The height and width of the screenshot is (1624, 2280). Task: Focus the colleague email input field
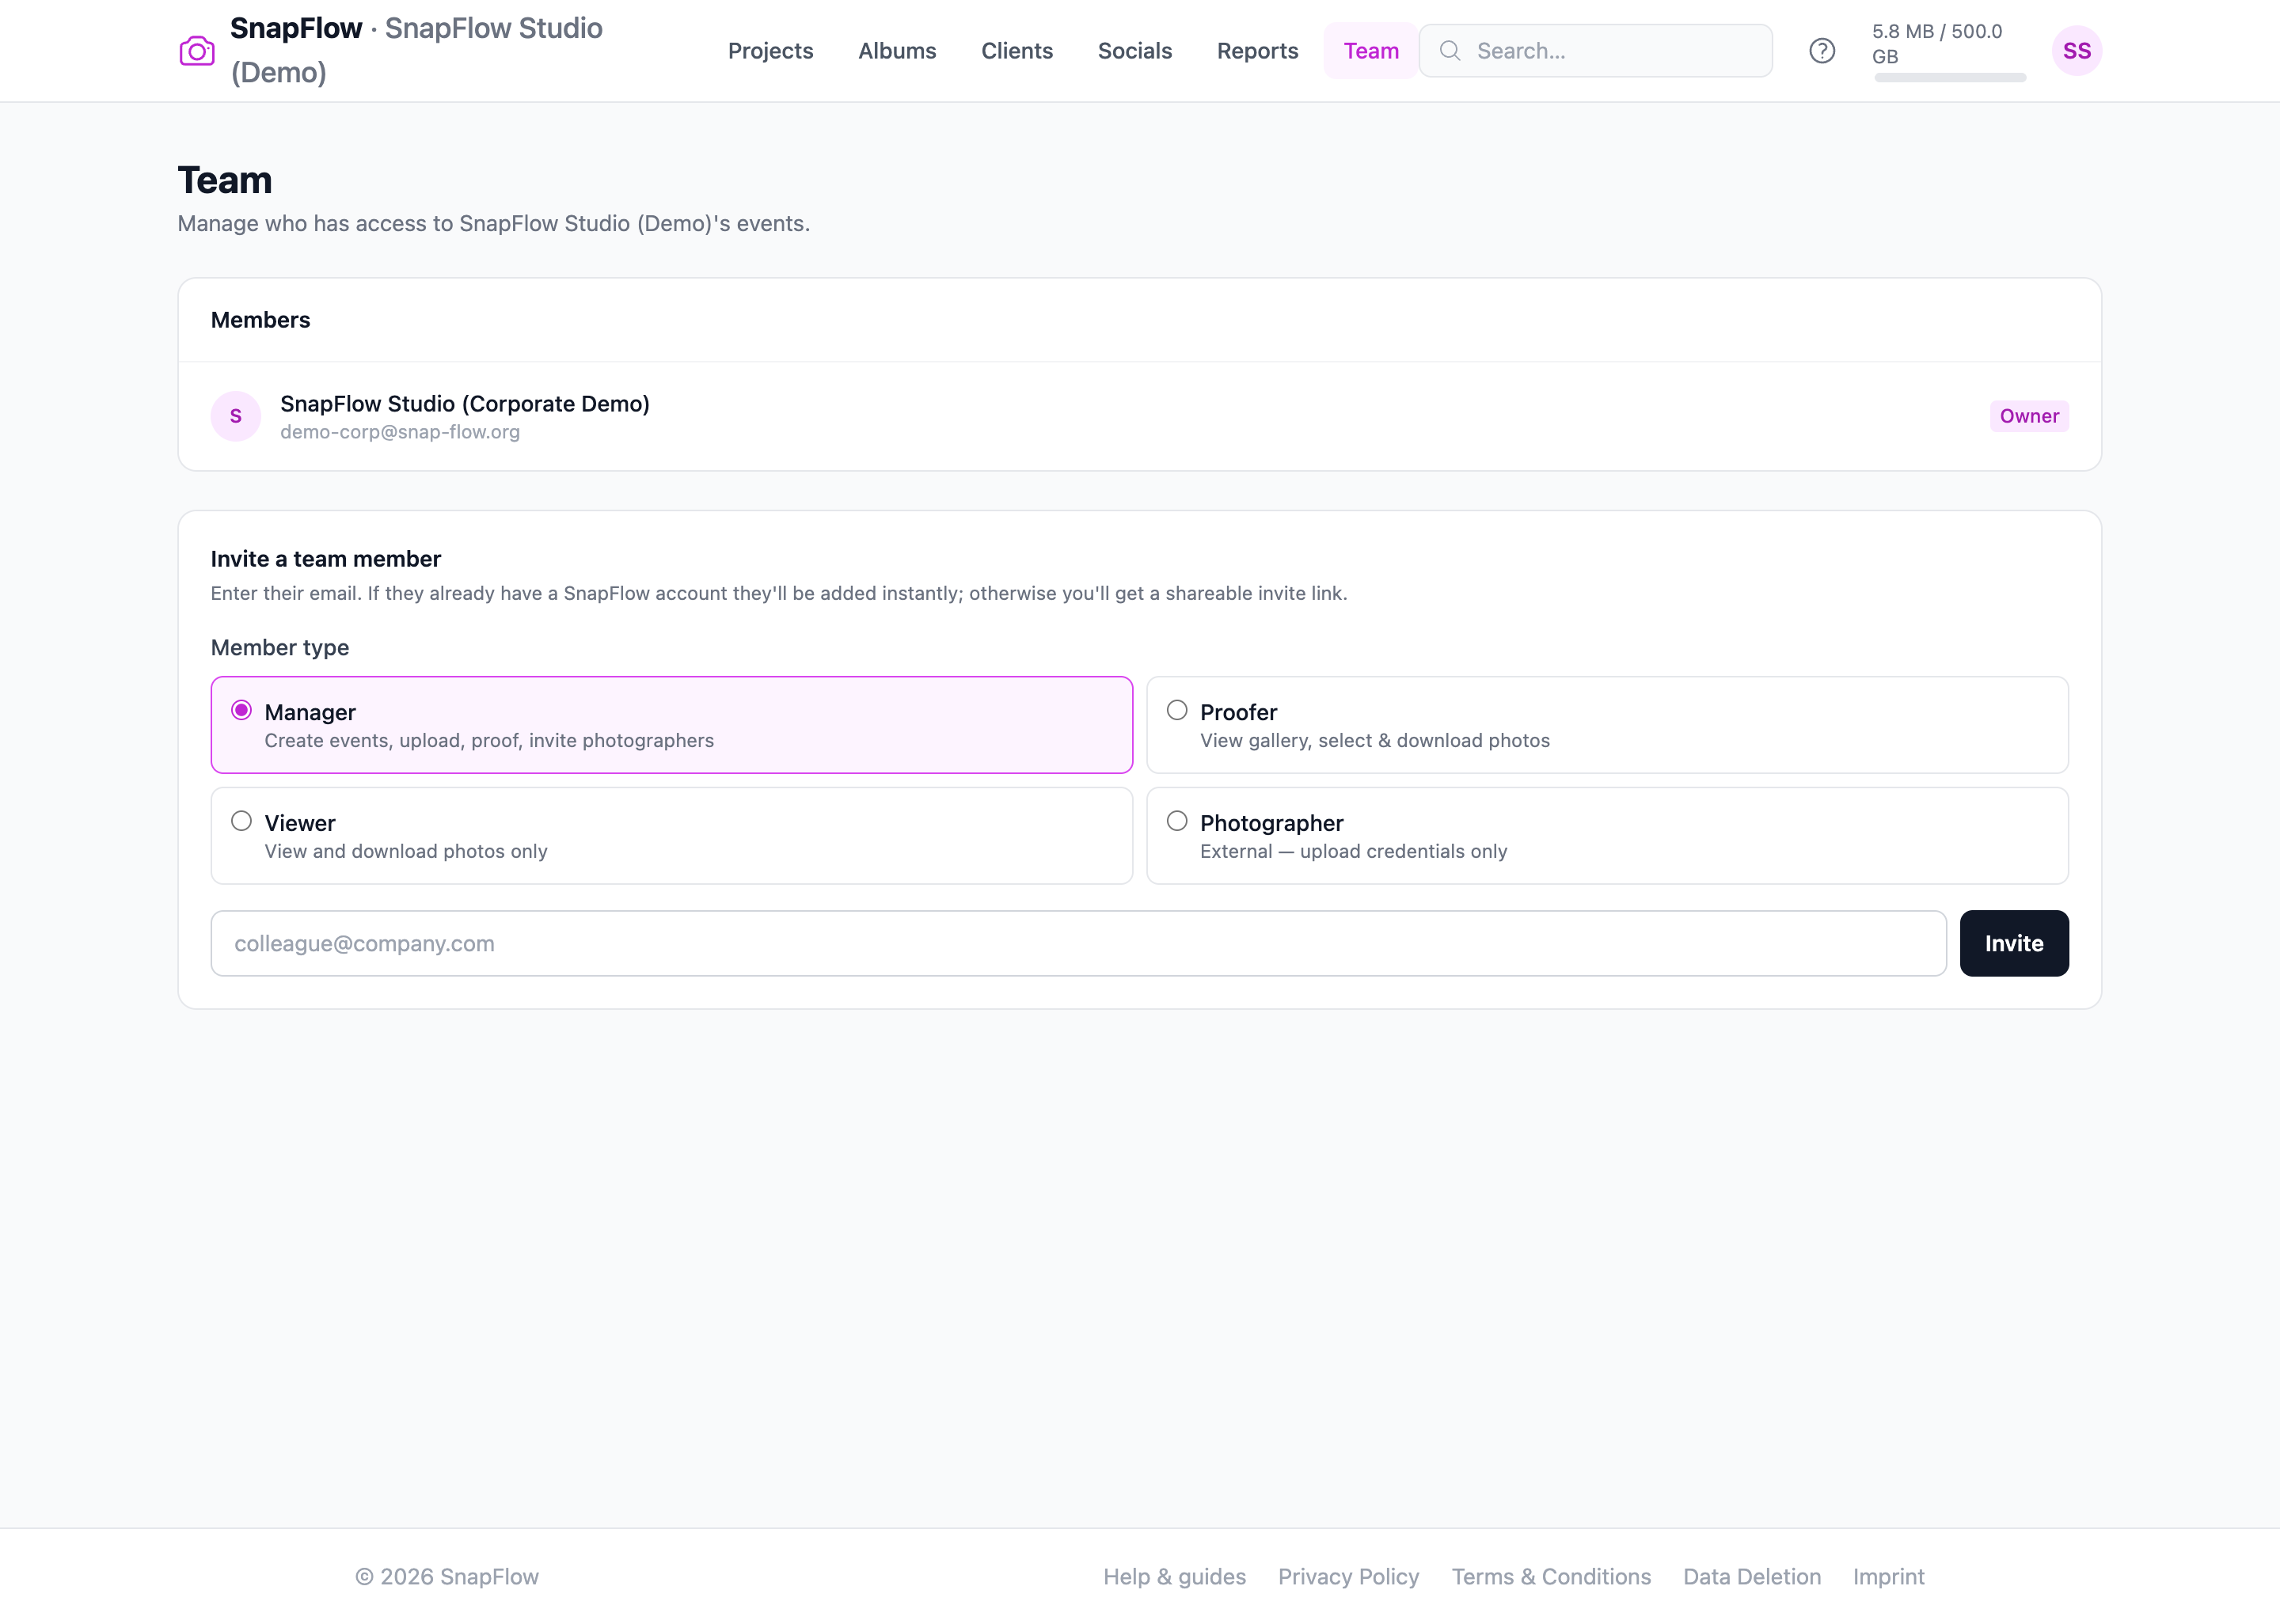pos(1078,943)
